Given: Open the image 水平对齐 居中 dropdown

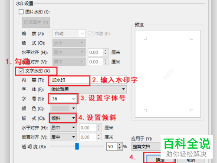Looking at the screenshot, I should point(69,52).
